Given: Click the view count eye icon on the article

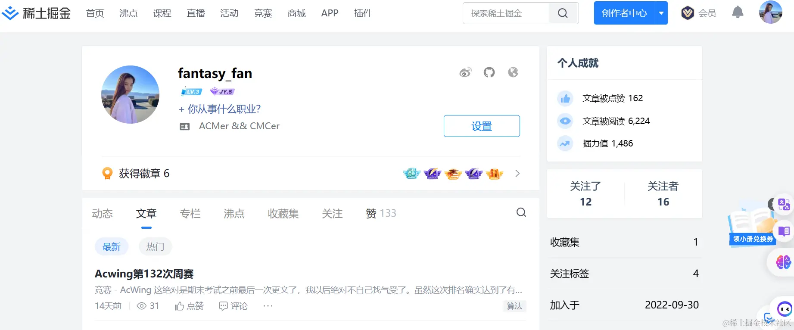Looking at the screenshot, I should (141, 306).
